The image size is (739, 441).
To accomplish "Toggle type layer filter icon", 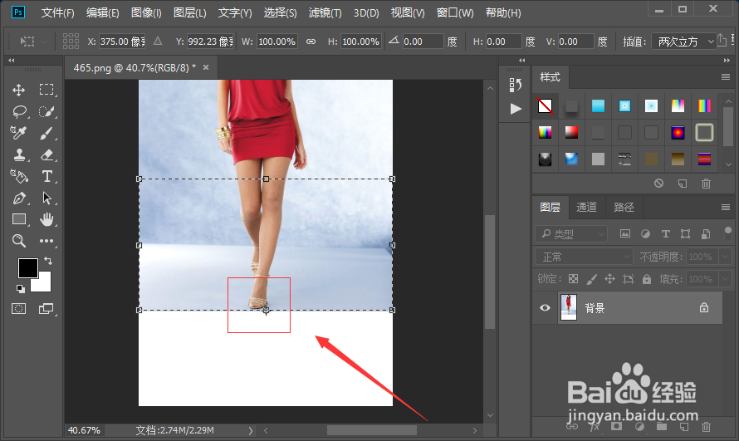I will pos(665,233).
